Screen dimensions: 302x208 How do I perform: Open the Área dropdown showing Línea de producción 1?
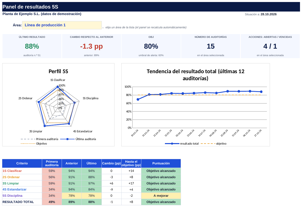click(62, 25)
